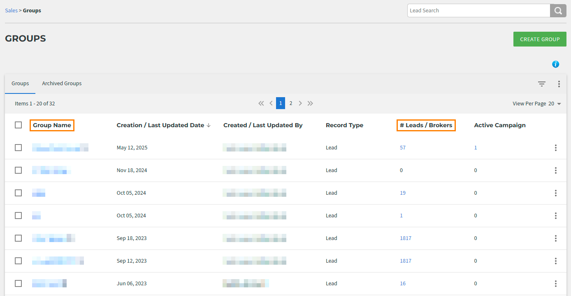The width and height of the screenshot is (571, 296).
Task: Click the Lead Search magnifier button
Action: [x=558, y=11]
